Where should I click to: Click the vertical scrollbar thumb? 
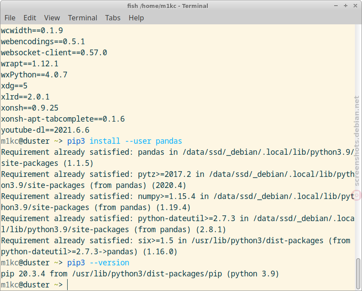point(358,274)
